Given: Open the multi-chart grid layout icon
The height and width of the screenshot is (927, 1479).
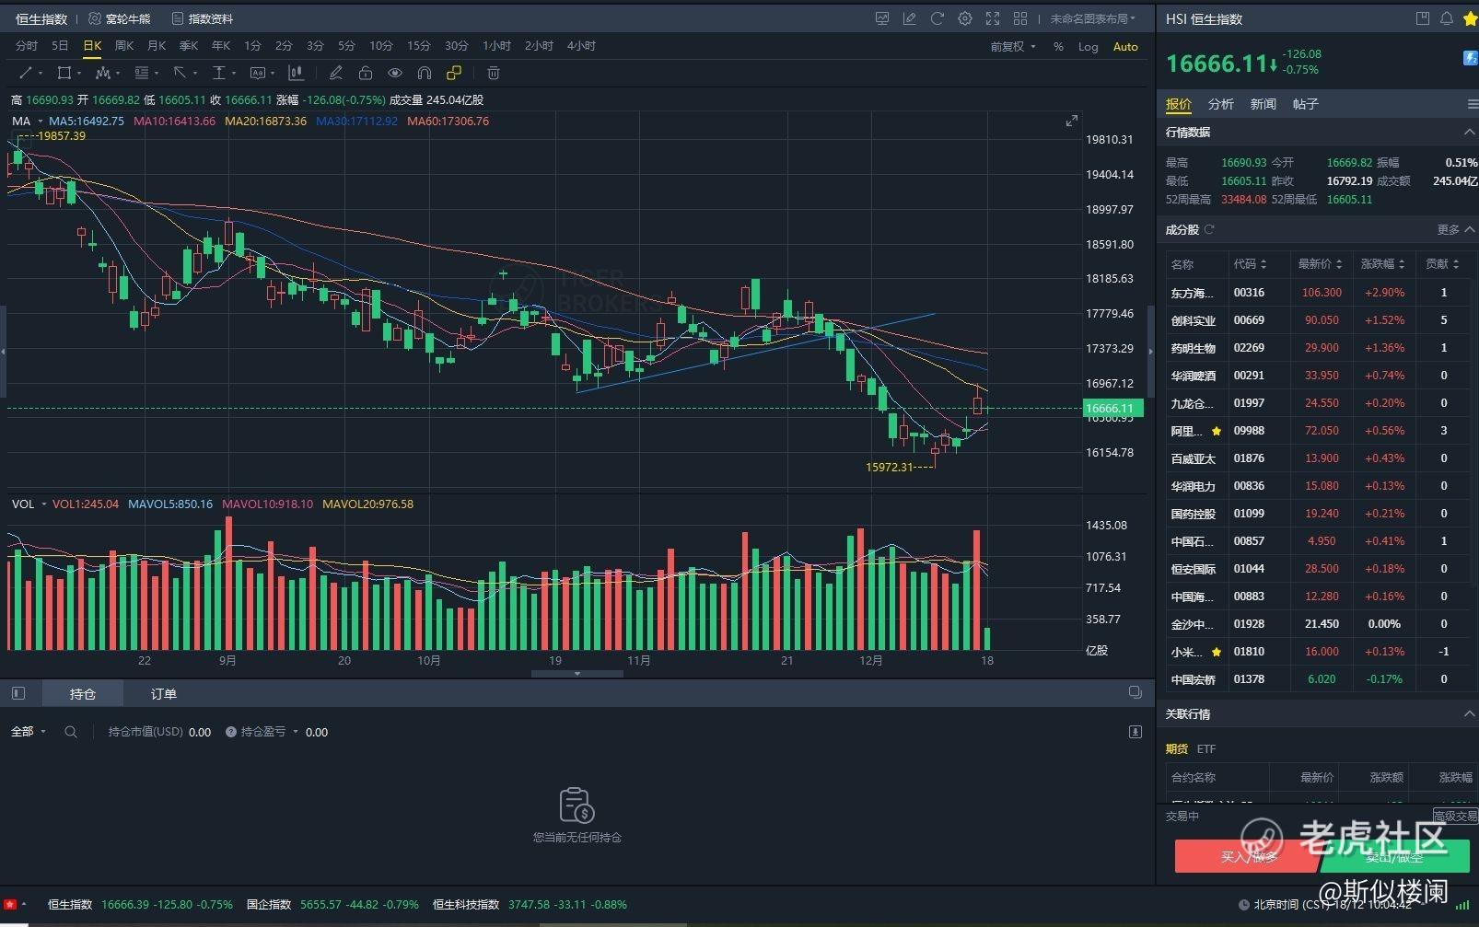Looking at the screenshot, I should [1020, 18].
